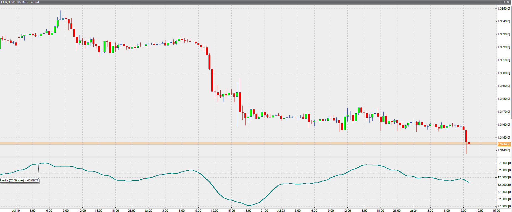Click the 57.0000 indicator axis label
Screen dimensions: 512x212
coord(504,163)
